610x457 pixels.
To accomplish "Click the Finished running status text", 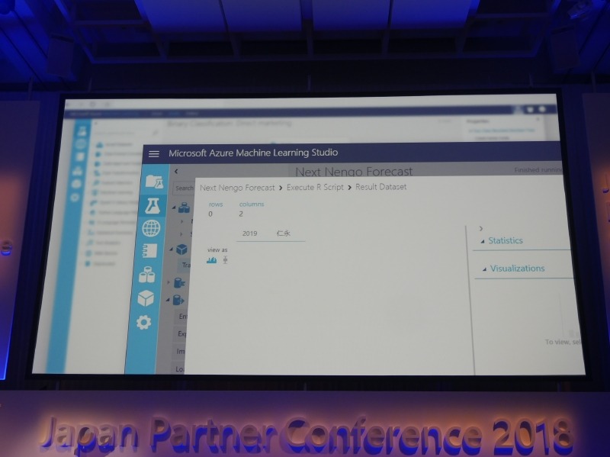I will 538,170.
